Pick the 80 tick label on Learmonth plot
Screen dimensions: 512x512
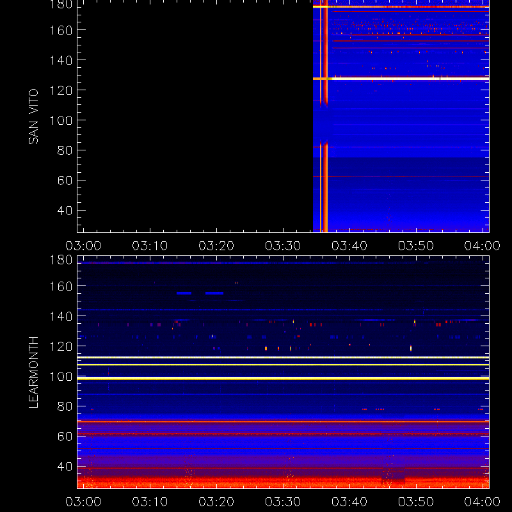pyautogui.click(x=65, y=406)
